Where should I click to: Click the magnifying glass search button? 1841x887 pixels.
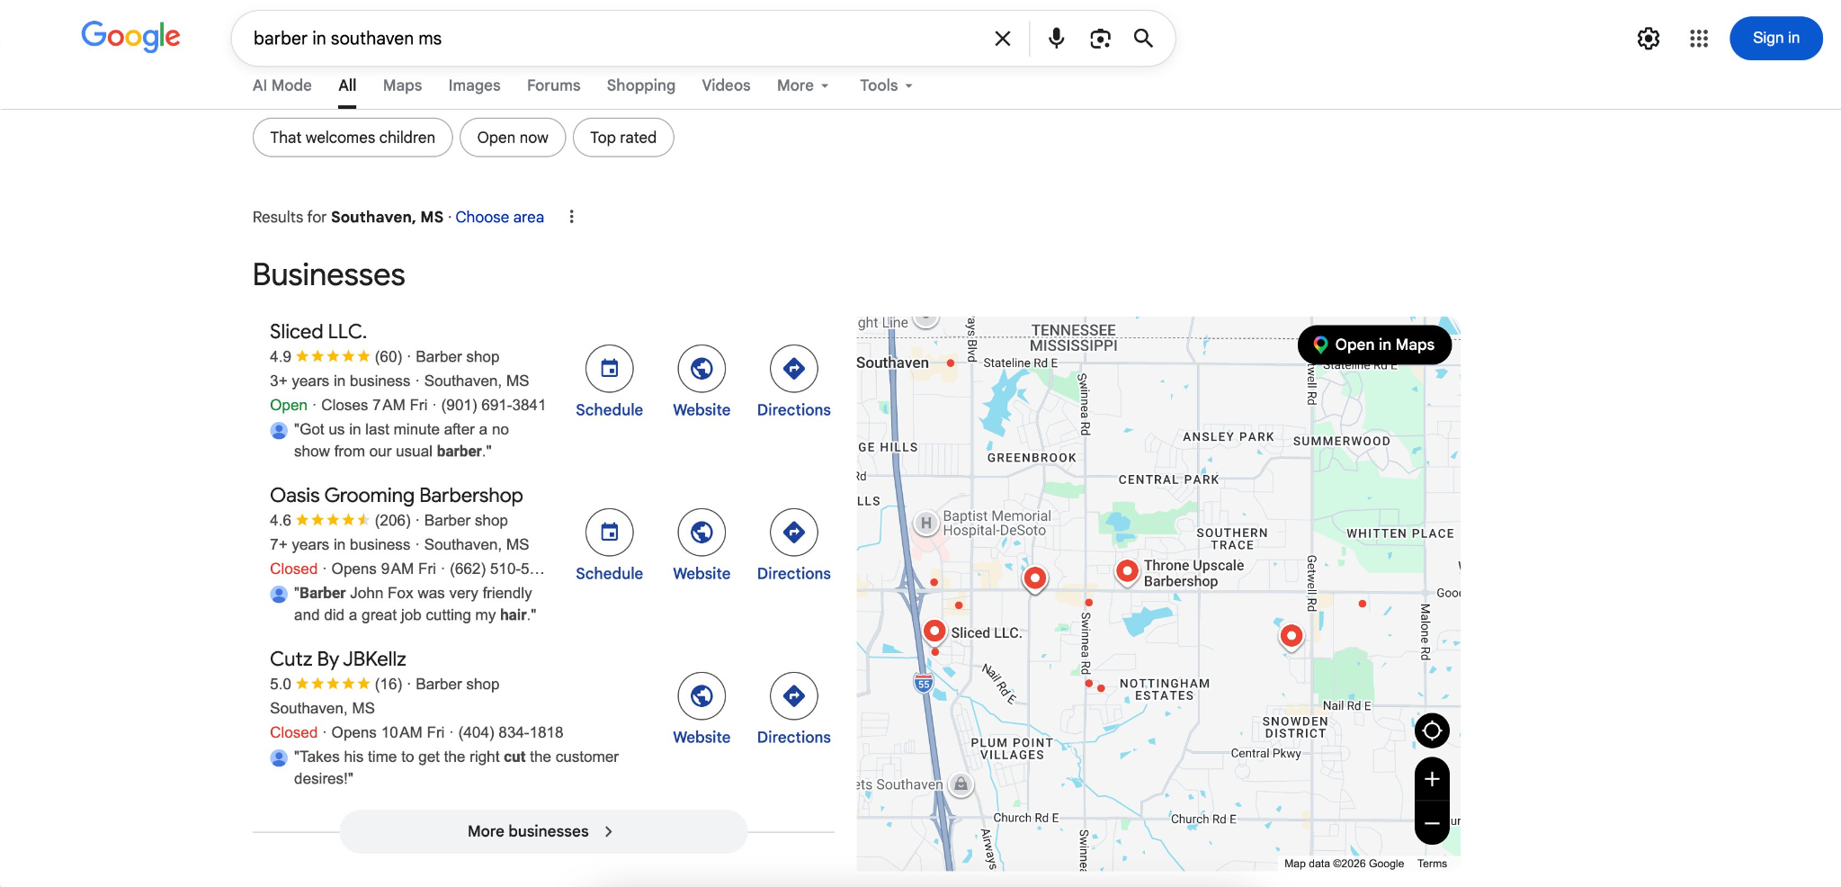click(1143, 38)
